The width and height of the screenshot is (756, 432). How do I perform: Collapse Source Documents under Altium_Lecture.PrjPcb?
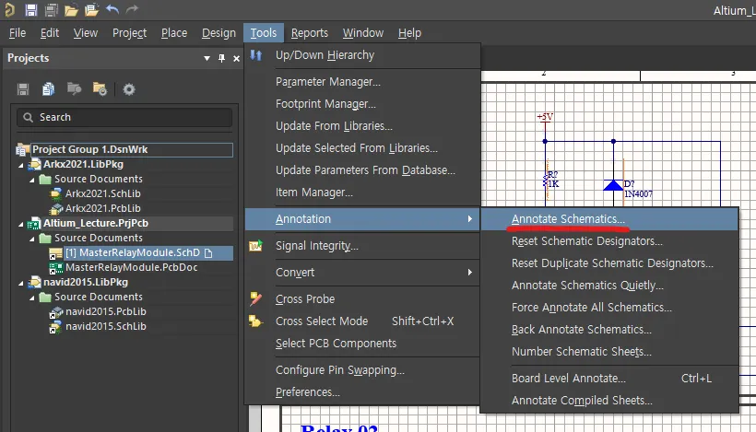pyautogui.click(x=32, y=239)
